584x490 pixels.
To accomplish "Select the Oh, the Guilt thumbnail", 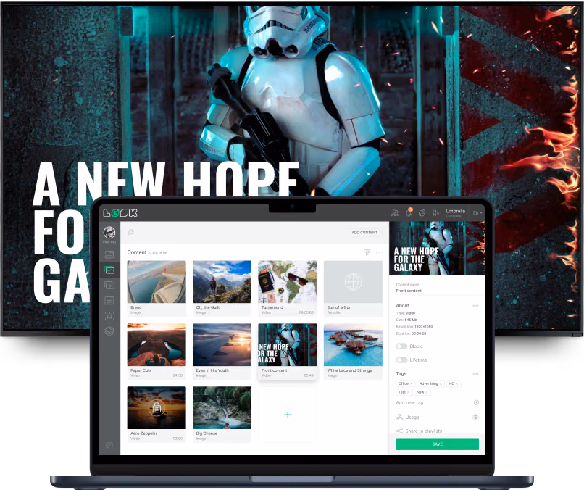I will 222,282.
